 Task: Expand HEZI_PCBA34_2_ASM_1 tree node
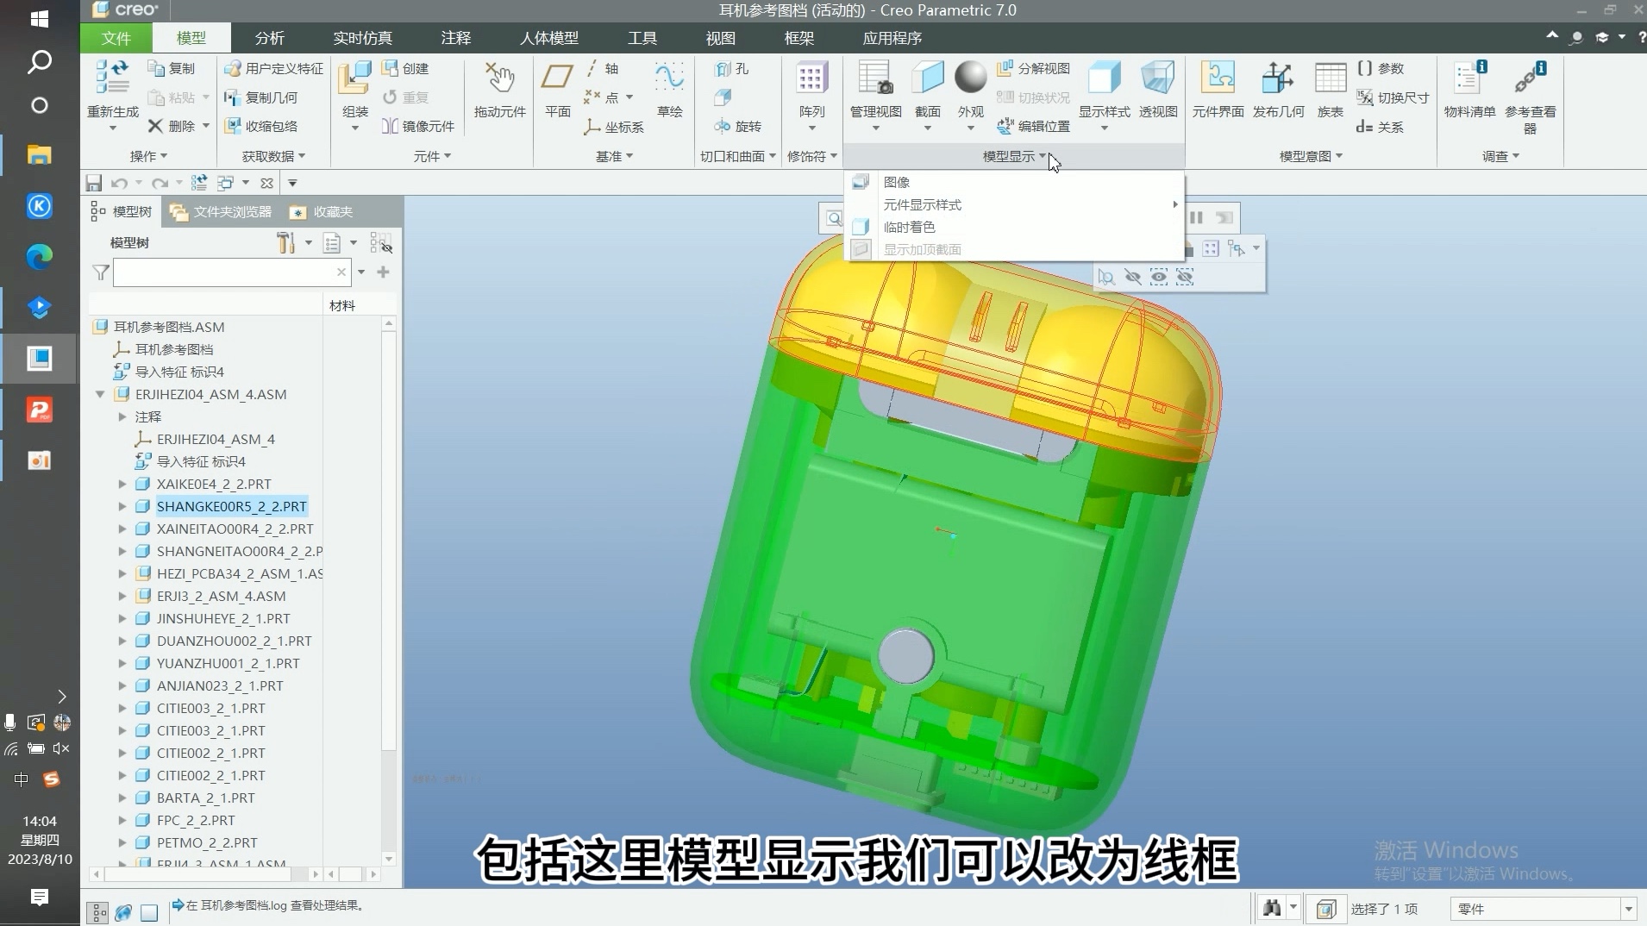(x=122, y=573)
